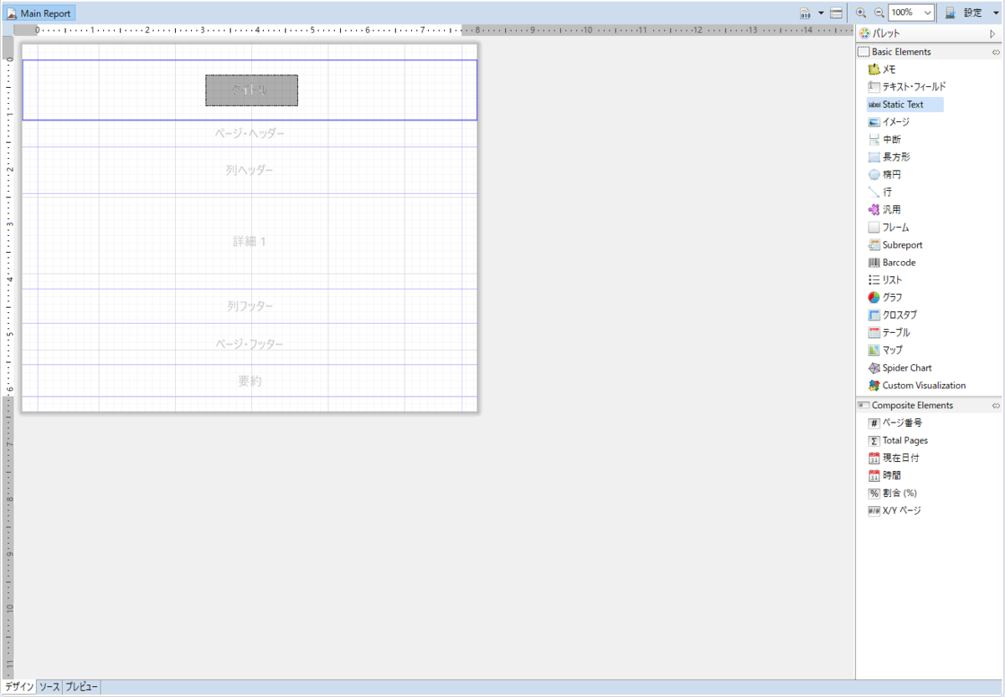The image size is (1005, 697).
Task: Select the フレーム frame tool
Action: pyautogui.click(x=889, y=228)
